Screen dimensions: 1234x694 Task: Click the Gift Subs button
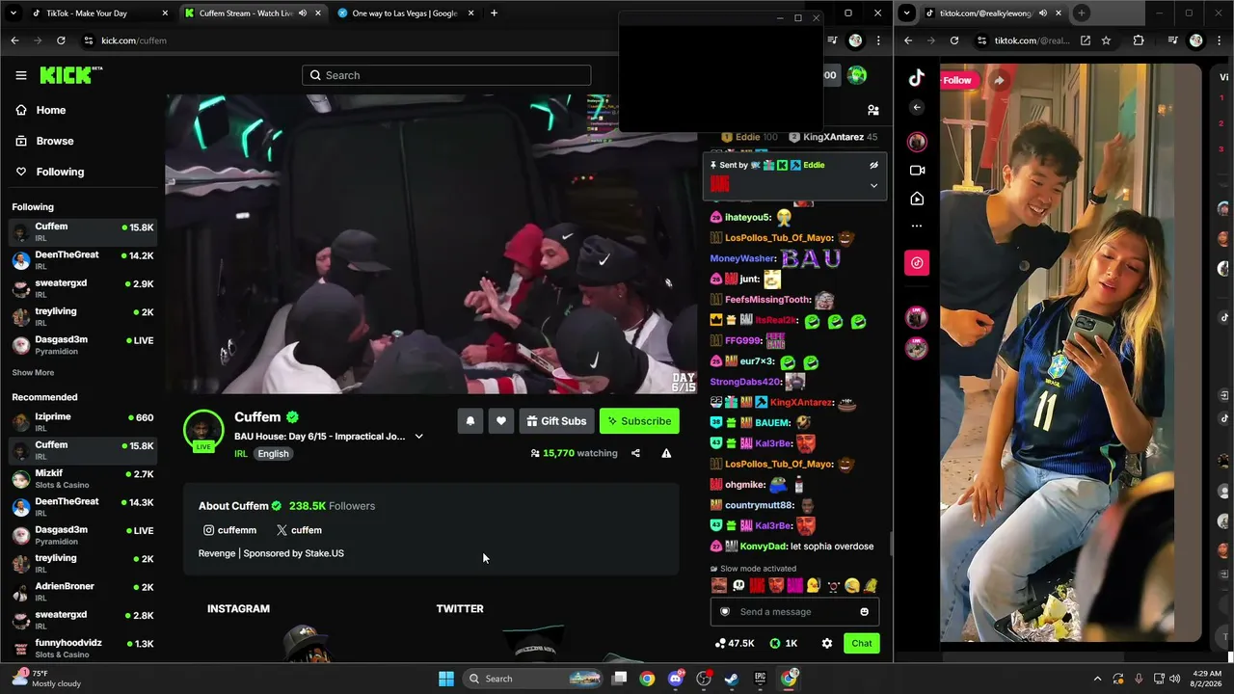(x=556, y=421)
